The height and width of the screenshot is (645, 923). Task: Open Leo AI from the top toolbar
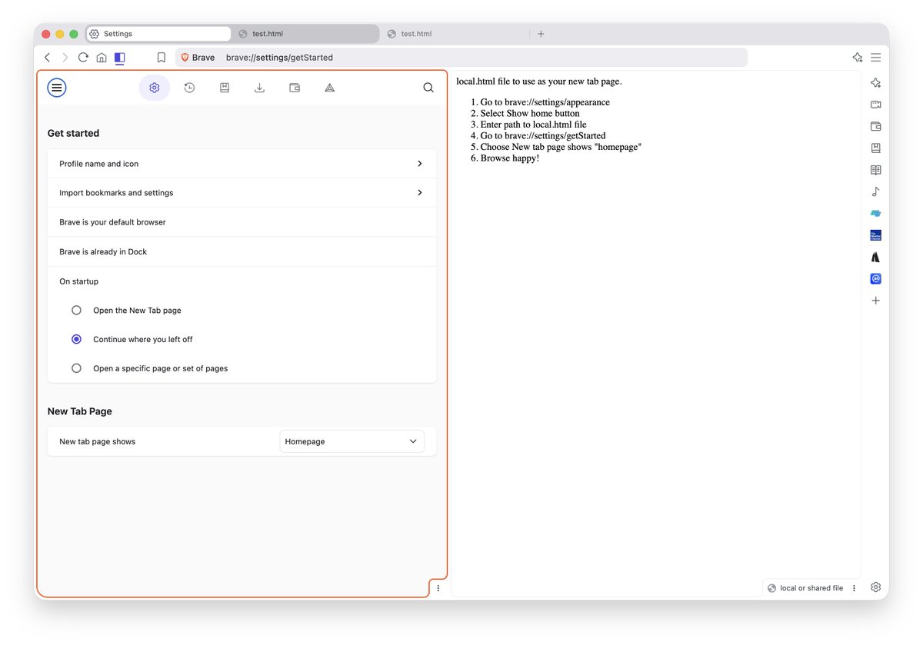click(x=858, y=58)
